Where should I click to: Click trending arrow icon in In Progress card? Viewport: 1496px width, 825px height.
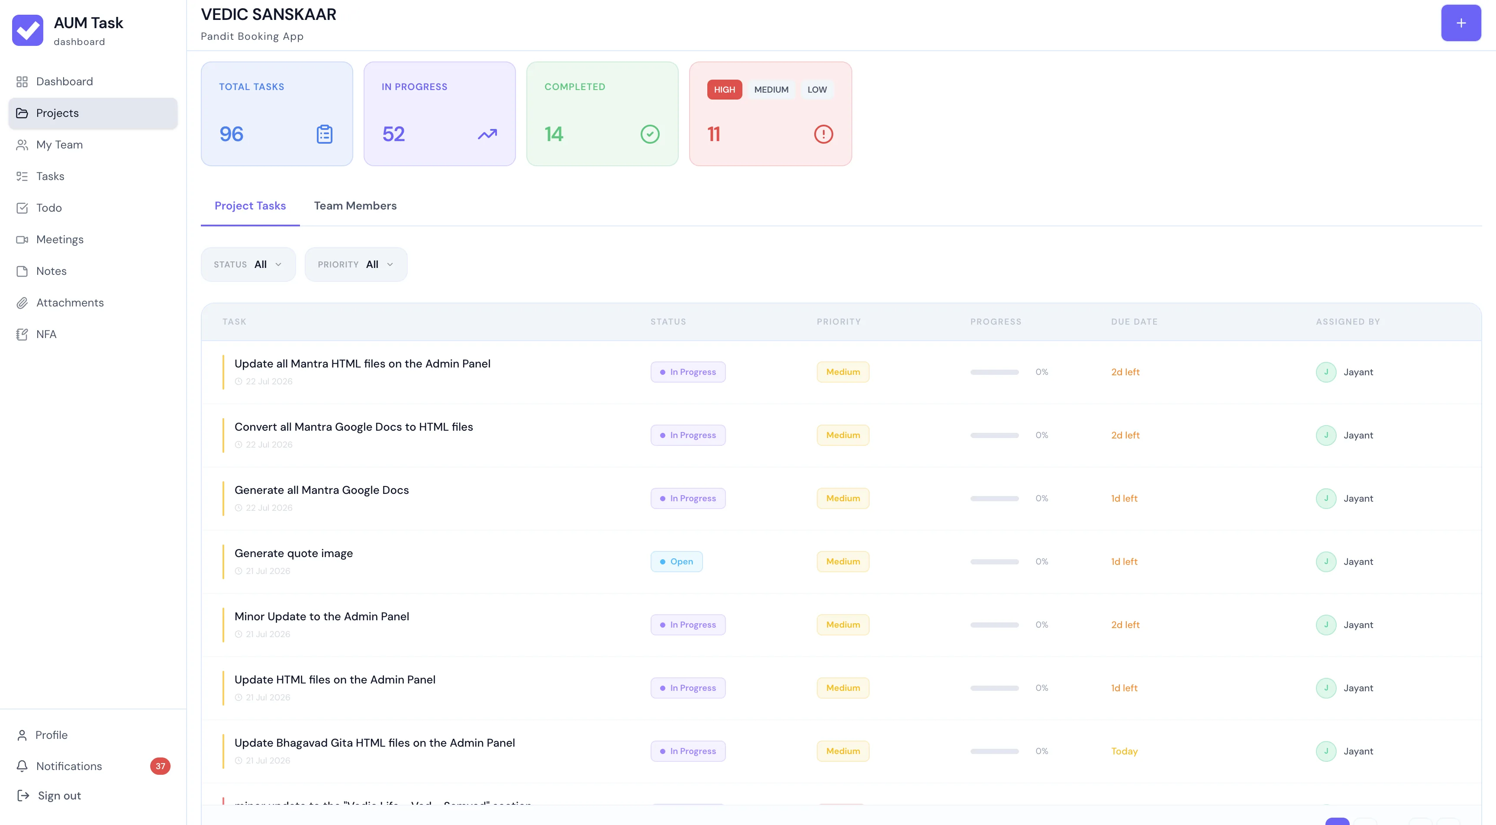click(x=487, y=134)
